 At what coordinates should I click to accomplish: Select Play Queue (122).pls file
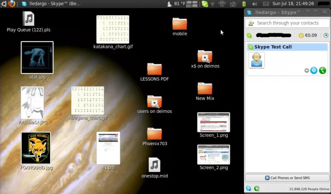[29, 22]
